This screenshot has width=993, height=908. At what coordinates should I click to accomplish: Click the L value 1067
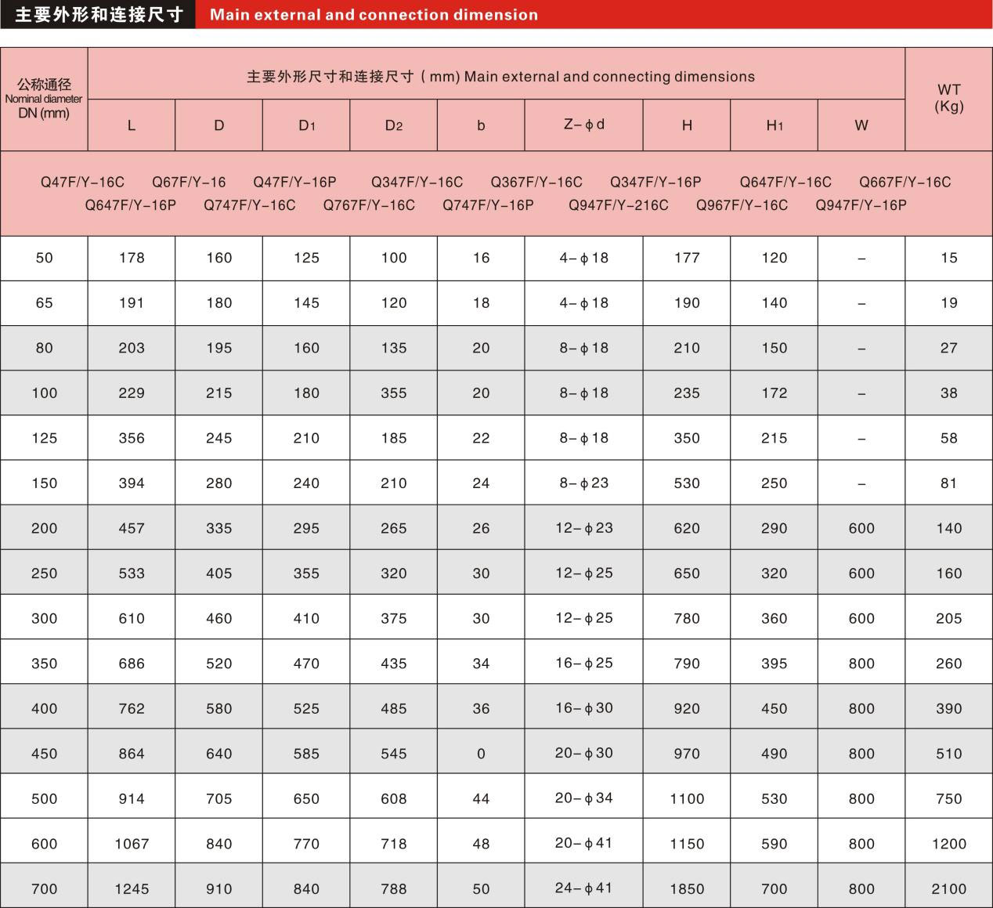(132, 844)
